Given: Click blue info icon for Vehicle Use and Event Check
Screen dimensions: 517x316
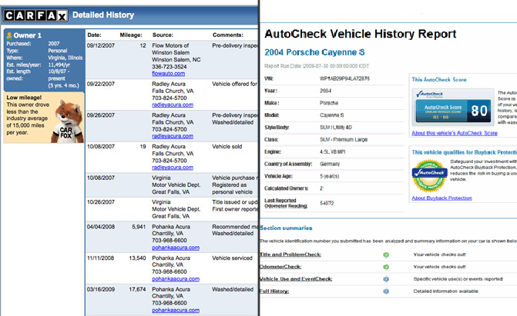Looking at the screenshot, I should 386,279.
